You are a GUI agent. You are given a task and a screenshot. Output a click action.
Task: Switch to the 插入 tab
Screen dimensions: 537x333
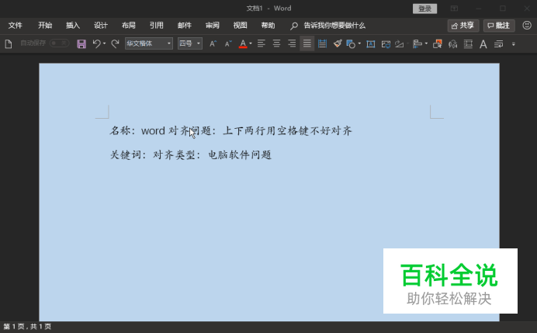click(x=73, y=26)
